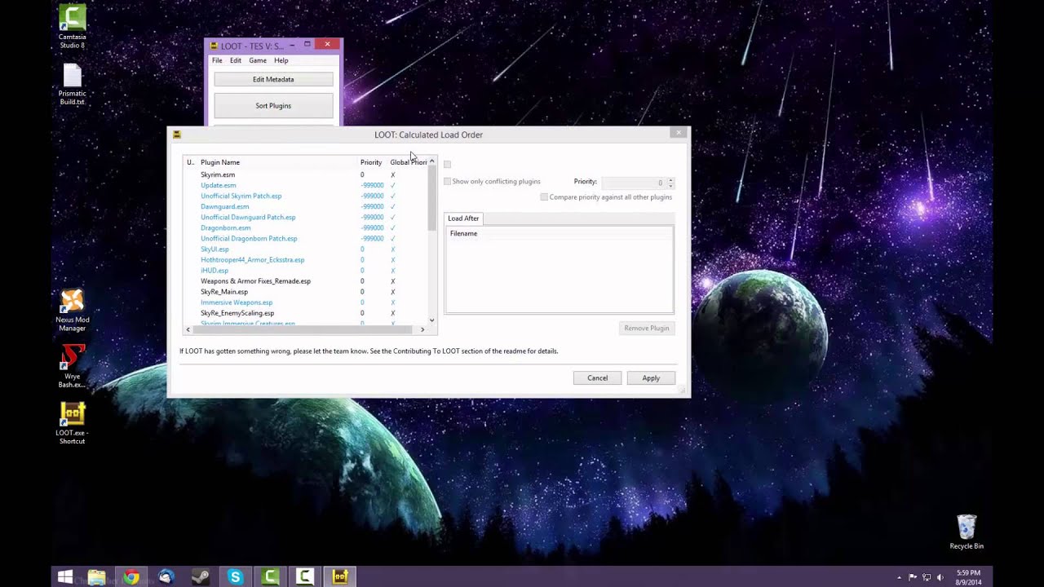Image resolution: width=1044 pixels, height=587 pixels.
Task: Toggle Compare priority against all other plugins
Action: point(544,196)
